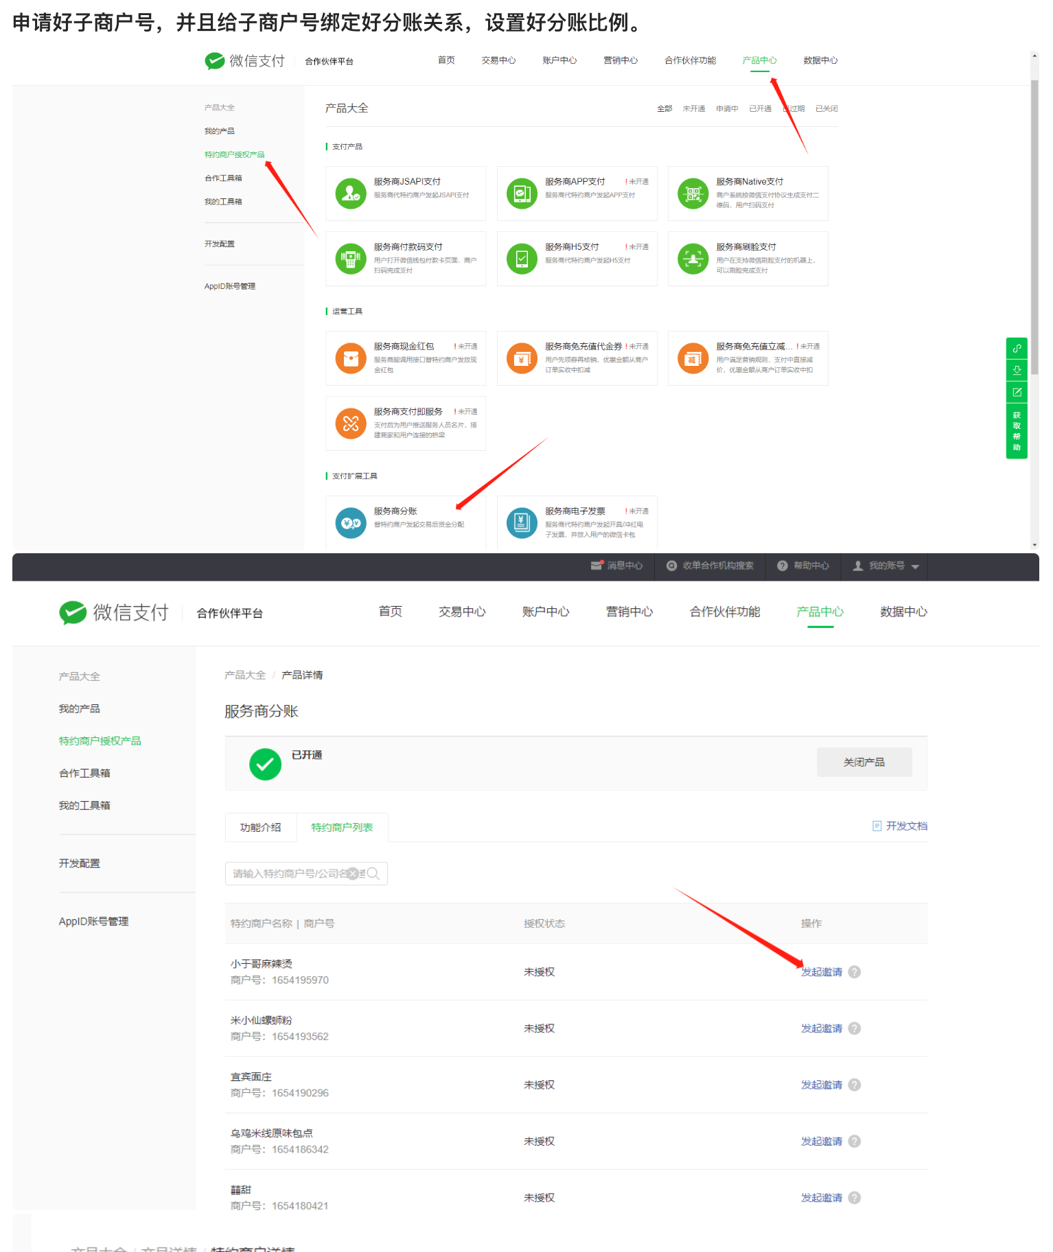
Task: Click 发起邀请 for 宜宾面庄
Action: click(x=822, y=1085)
